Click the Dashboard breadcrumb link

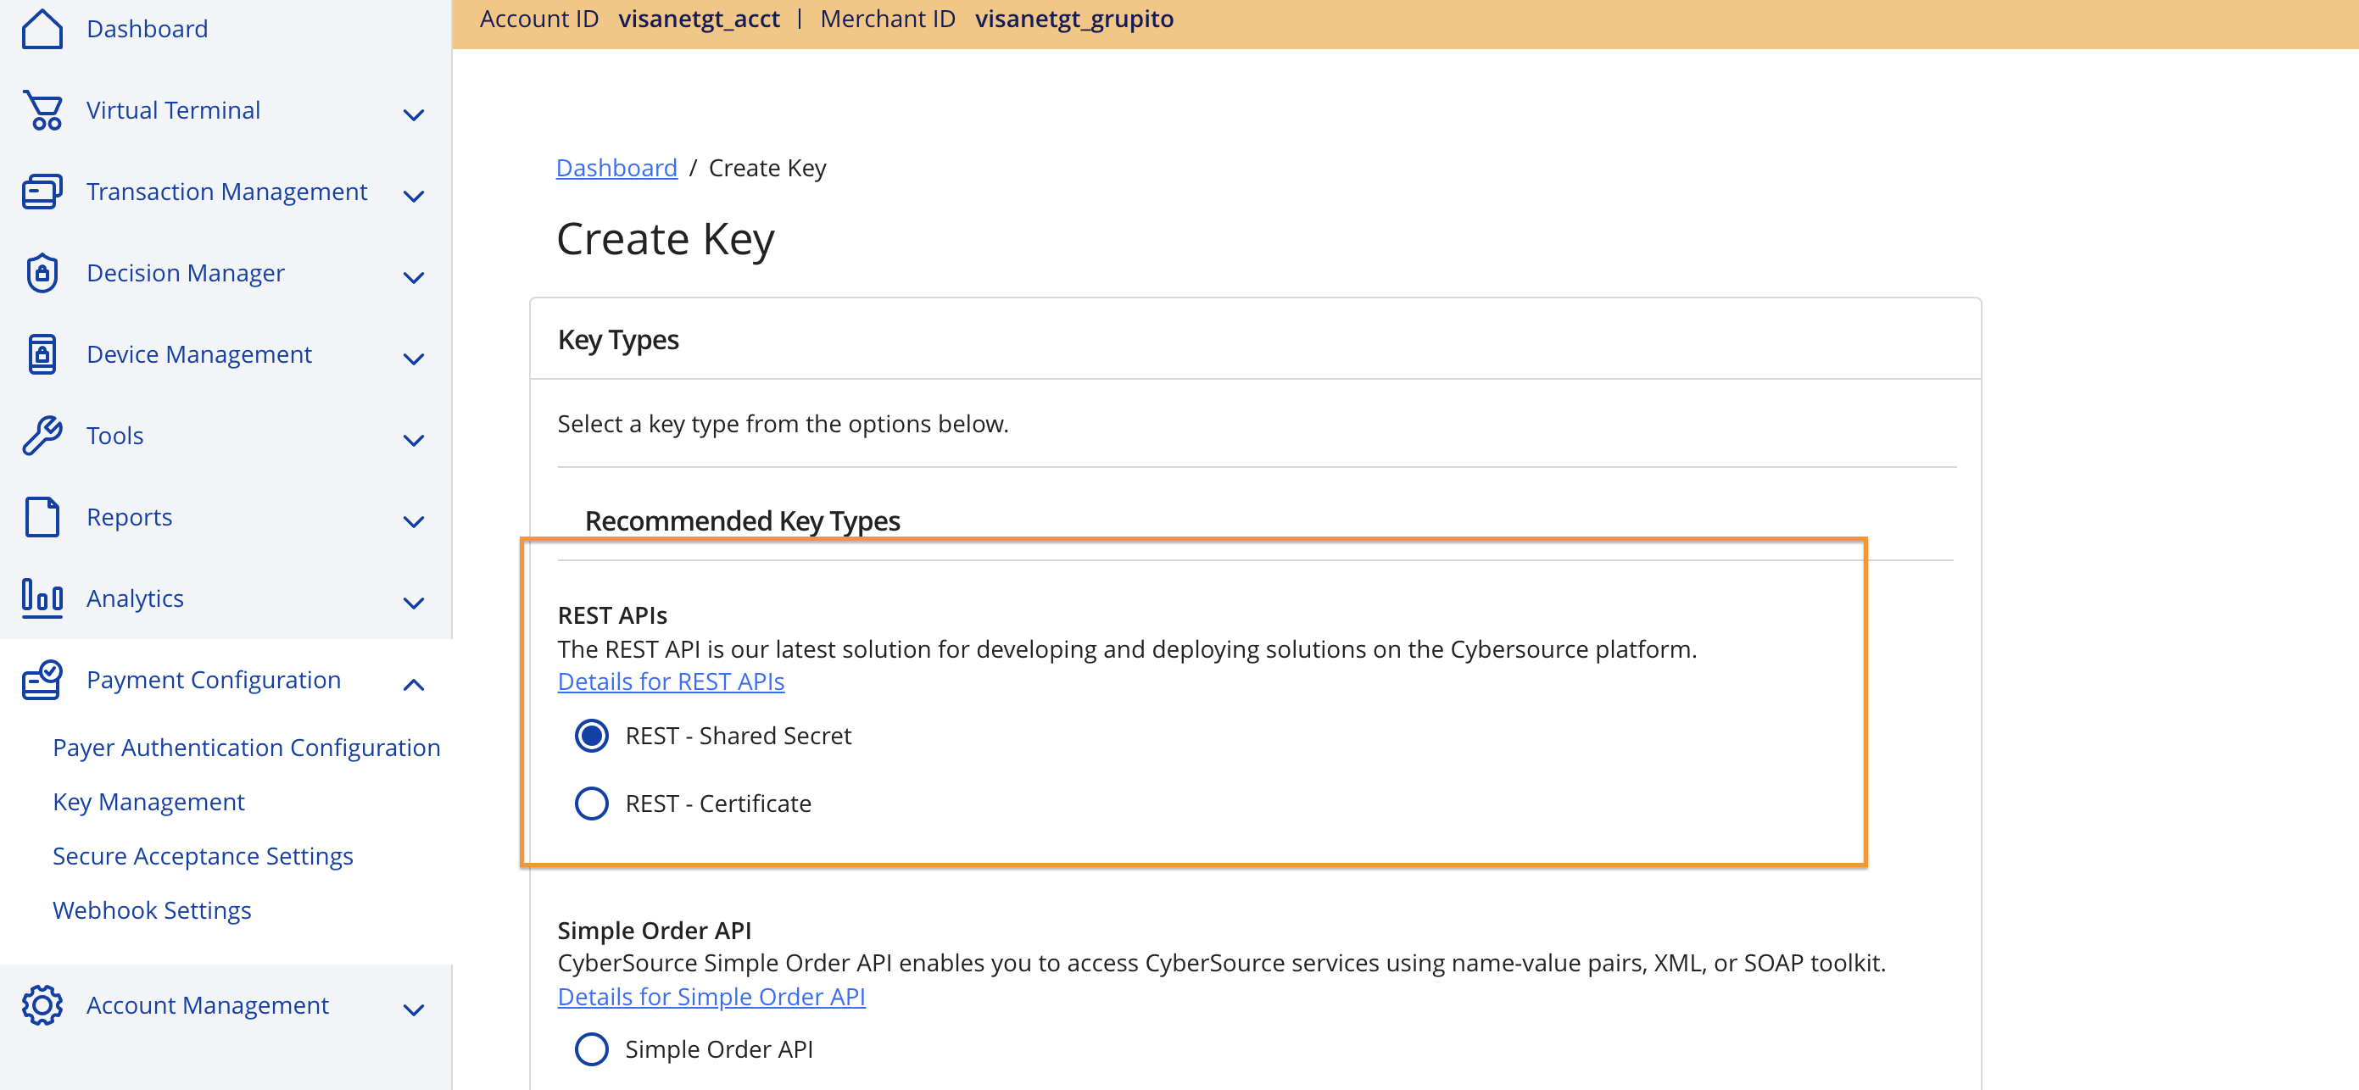[616, 168]
